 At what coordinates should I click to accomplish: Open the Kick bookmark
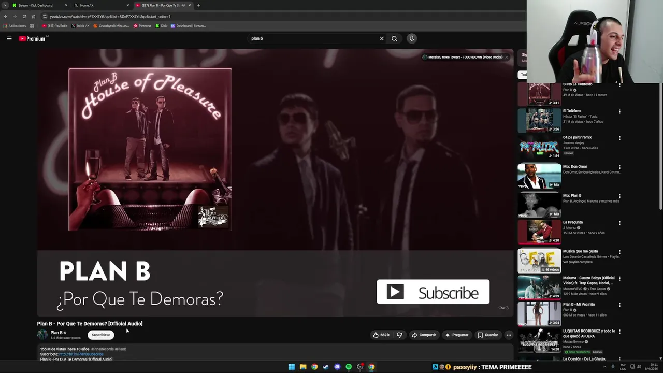[x=162, y=25]
